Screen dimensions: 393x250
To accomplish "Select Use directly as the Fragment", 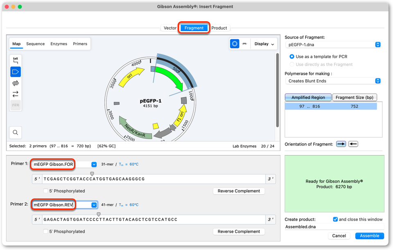I will pos(292,64).
